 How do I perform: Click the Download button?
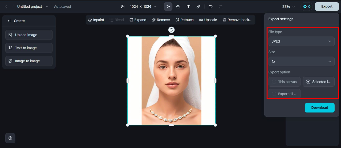coord(319,108)
